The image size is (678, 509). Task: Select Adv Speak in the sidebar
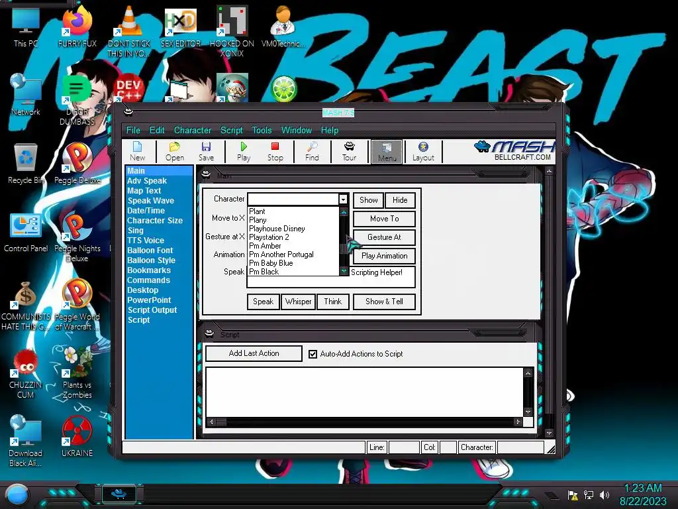(147, 181)
